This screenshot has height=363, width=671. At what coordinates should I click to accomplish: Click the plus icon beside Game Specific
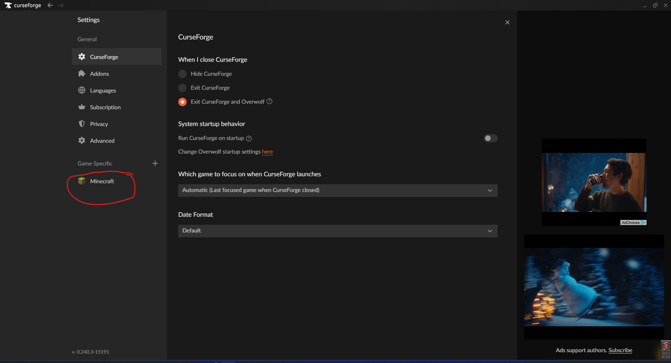point(155,163)
